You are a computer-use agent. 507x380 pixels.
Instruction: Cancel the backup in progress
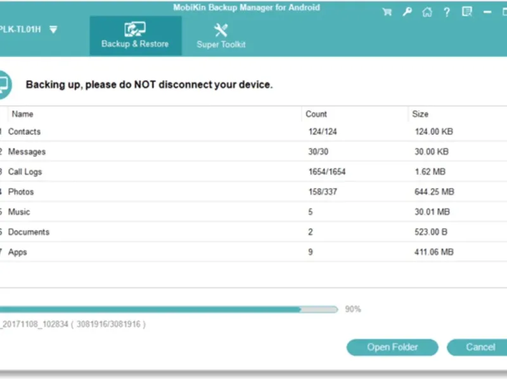(x=478, y=347)
